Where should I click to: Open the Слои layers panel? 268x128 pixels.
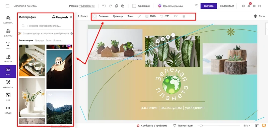[x=259, y=16]
